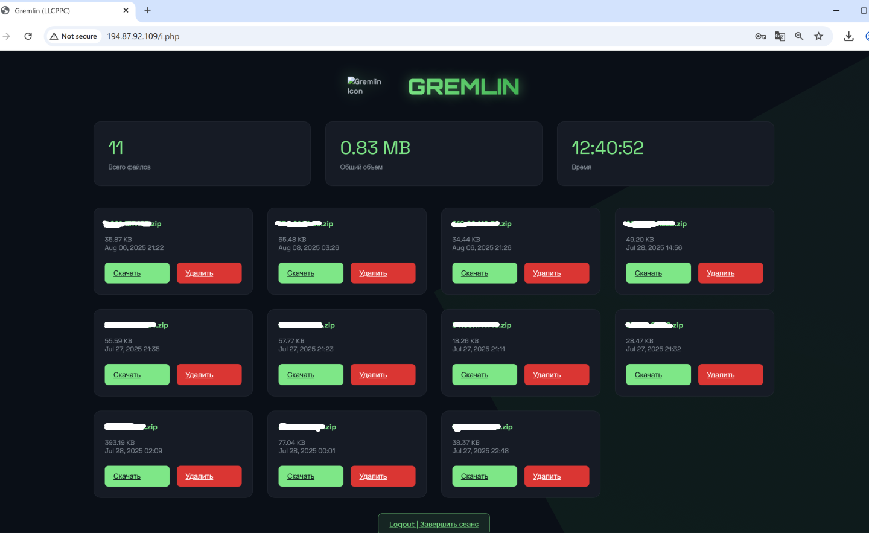The image size is (869, 533).
Task: Click the date Jul 27, 2025 21:11
Action: click(x=479, y=349)
